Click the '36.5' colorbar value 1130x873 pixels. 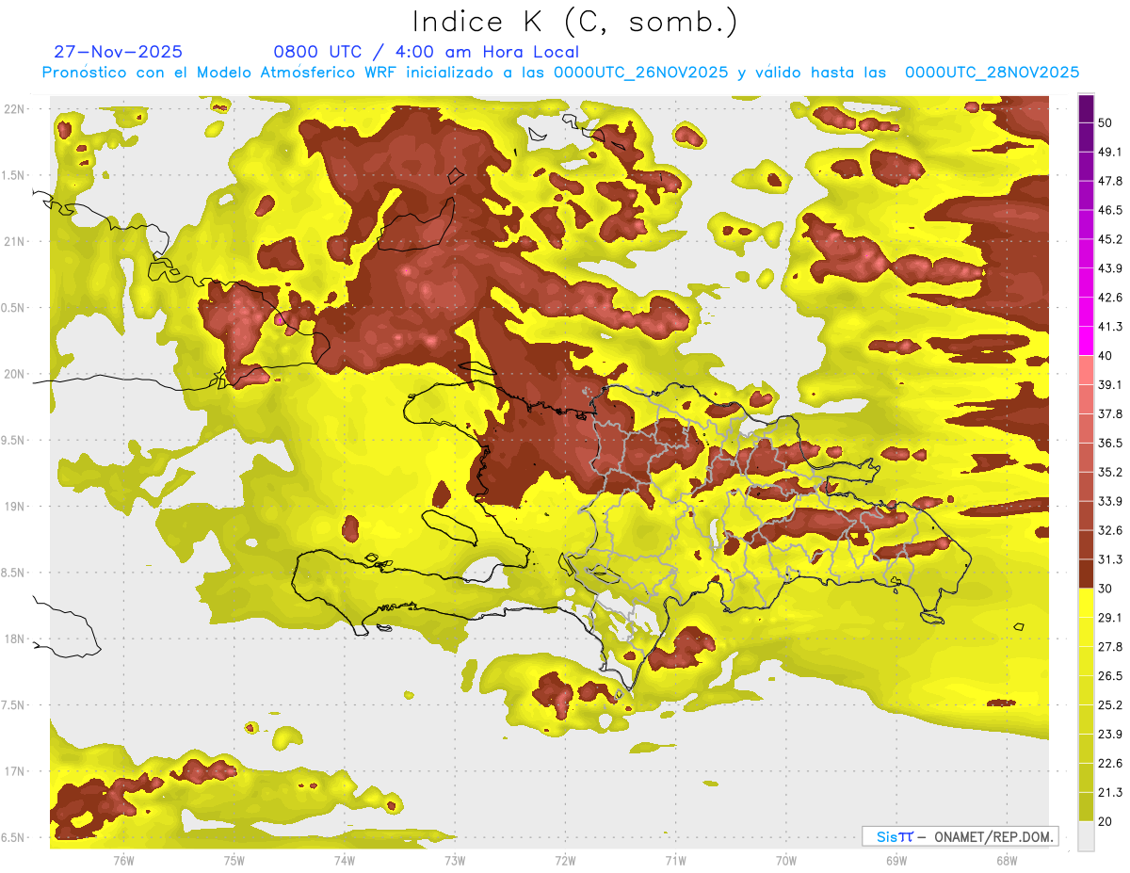click(x=1110, y=444)
